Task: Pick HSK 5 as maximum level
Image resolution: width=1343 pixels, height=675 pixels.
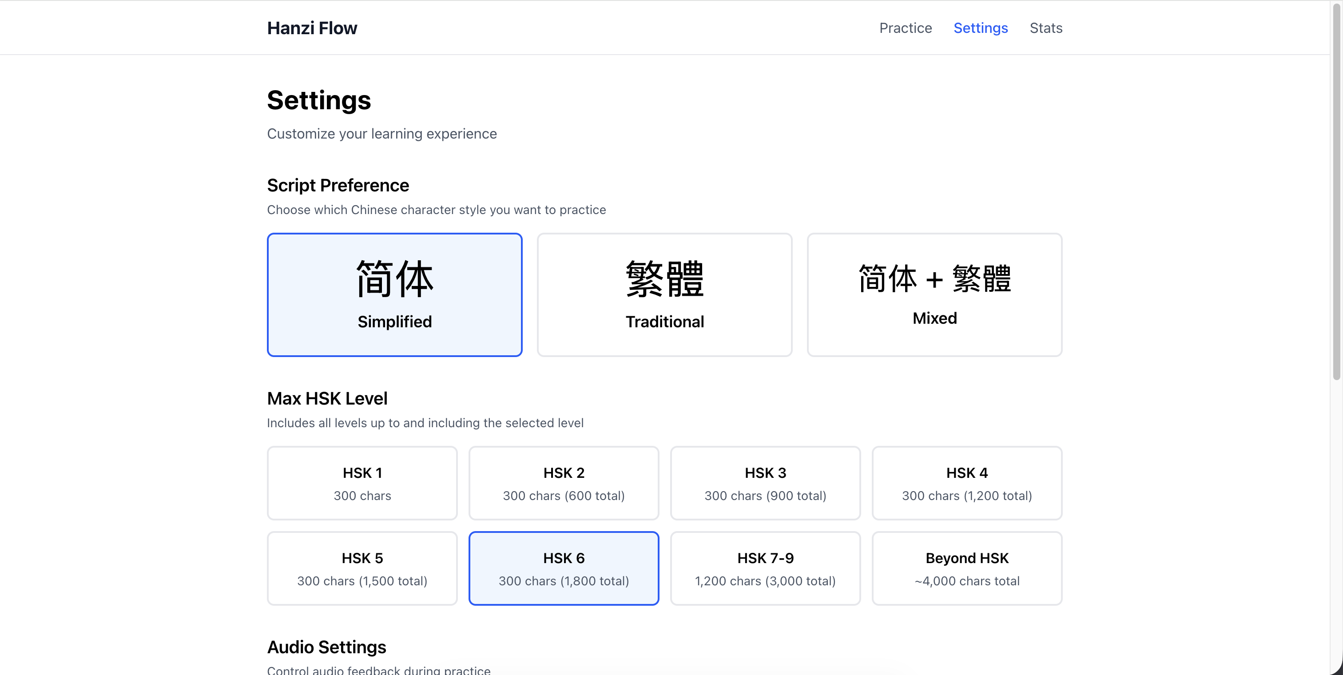Action: (x=362, y=568)
